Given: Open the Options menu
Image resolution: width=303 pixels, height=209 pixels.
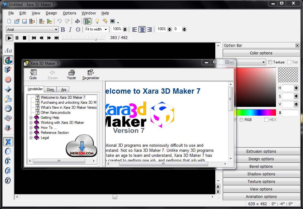Looking at the screenshot, I should [x=69, y=13].
